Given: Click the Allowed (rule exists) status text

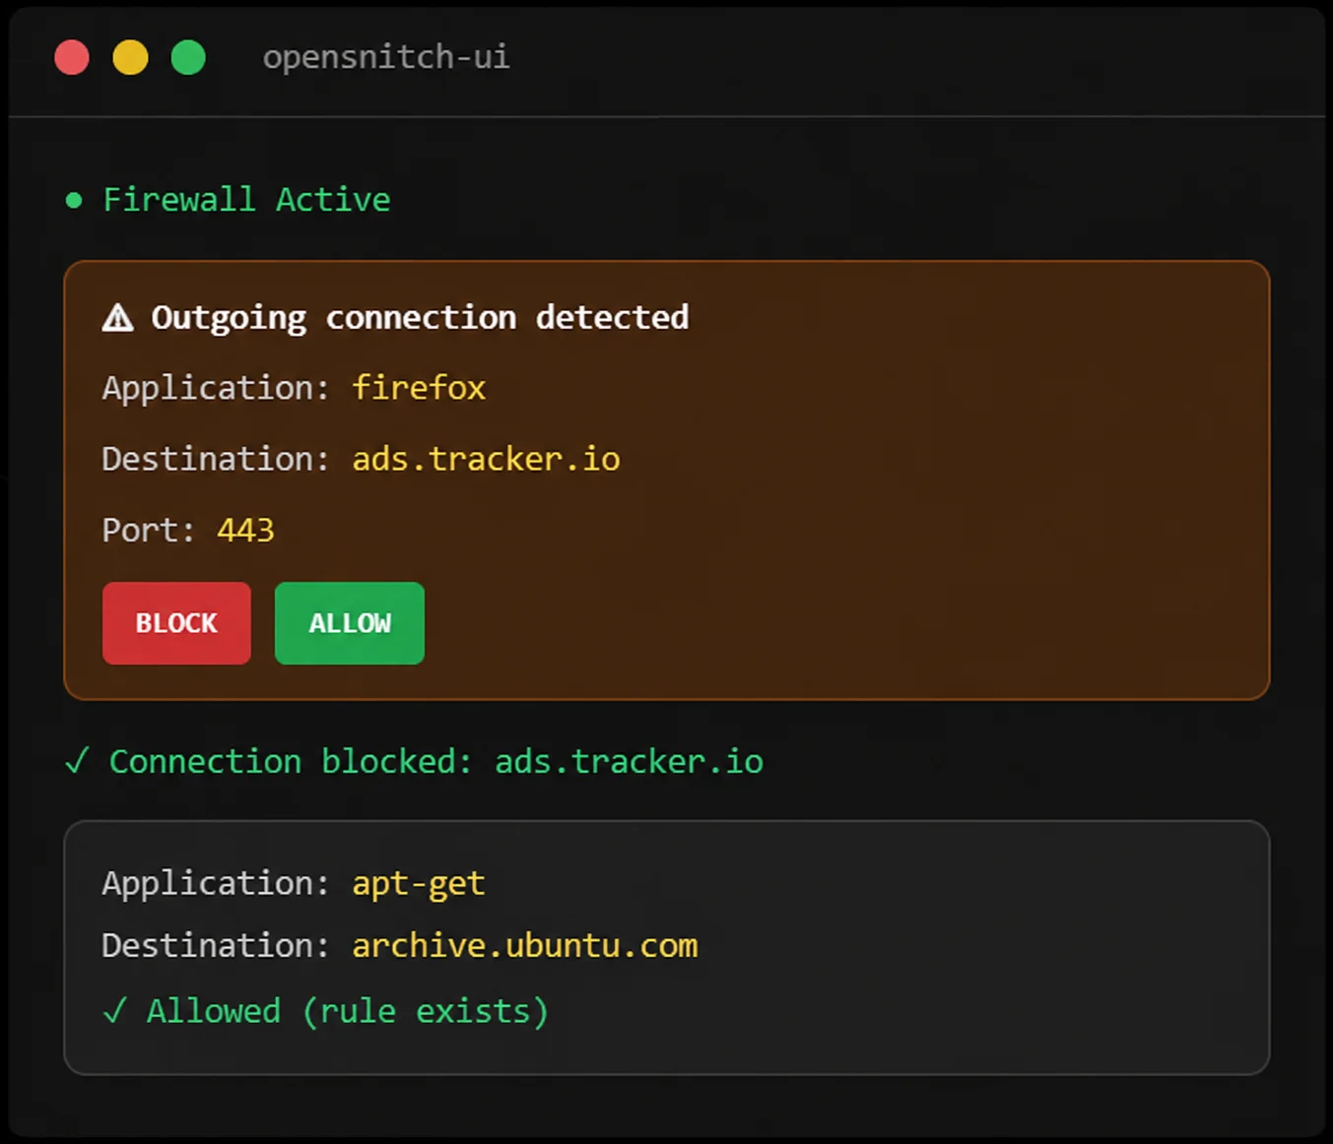Looking at the screenshot, I should 348,1011.
